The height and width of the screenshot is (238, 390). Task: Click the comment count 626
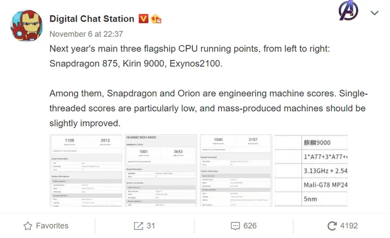[250, 226]
